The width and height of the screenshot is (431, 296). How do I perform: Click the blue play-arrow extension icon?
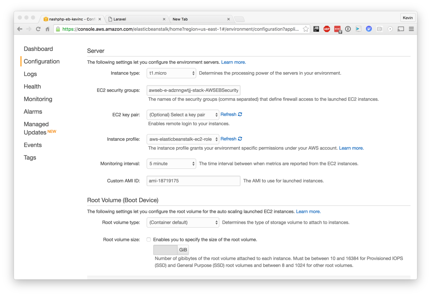[358, 29]
